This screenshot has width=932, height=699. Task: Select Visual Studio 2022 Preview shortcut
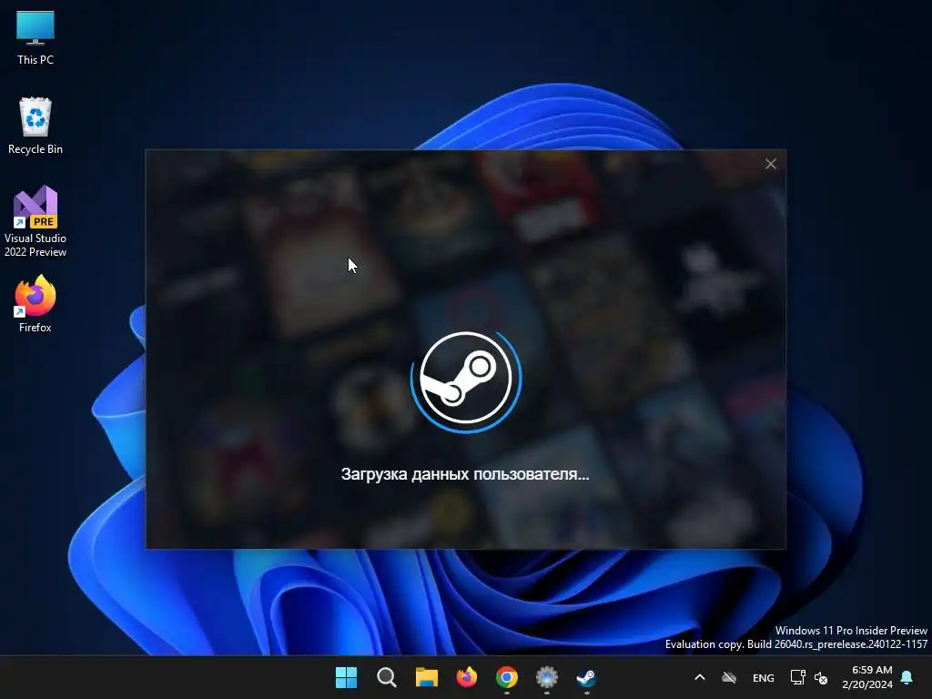pyautogui.click(x=35, y=222)
